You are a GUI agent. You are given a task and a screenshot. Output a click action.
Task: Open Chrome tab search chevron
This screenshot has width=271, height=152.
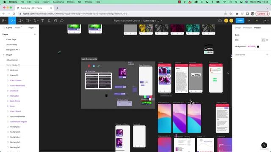click(268, 8)
